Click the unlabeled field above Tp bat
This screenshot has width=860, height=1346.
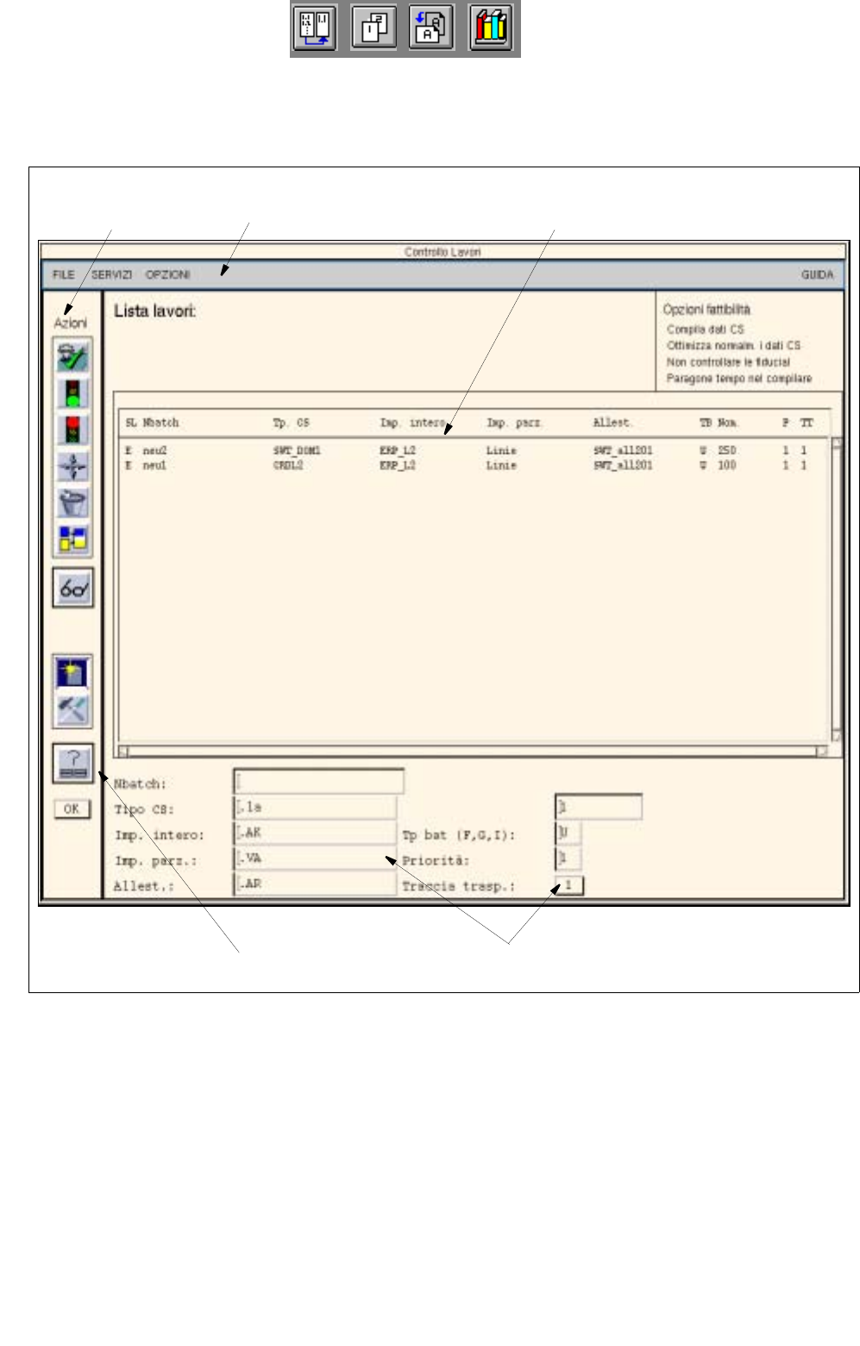(x=598, y=807)
